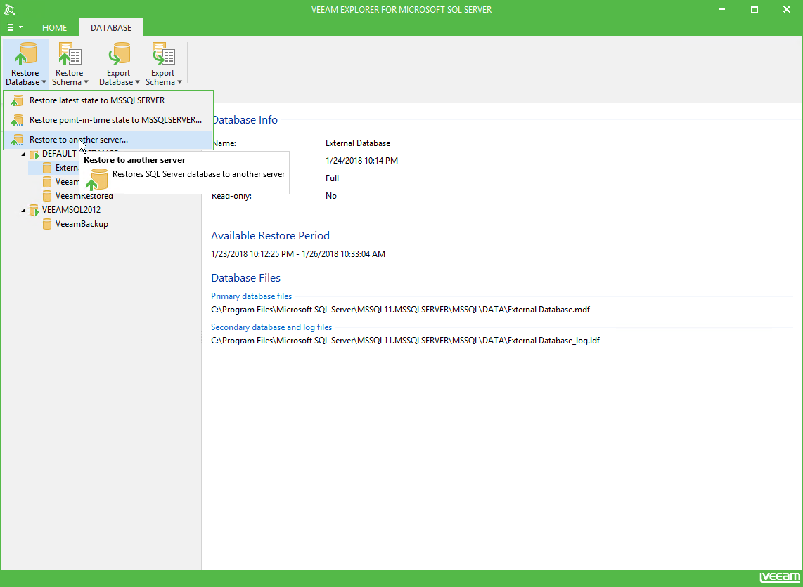
Task: Click the Database Files section heading
Action: click(x=246, y=278)
